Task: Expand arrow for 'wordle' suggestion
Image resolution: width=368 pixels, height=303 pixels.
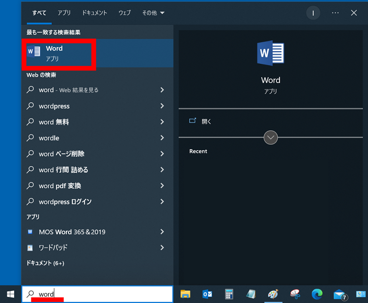Action: coord(162,138)
